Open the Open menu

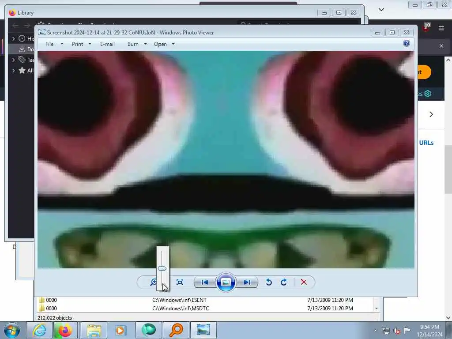pos(160,44)
